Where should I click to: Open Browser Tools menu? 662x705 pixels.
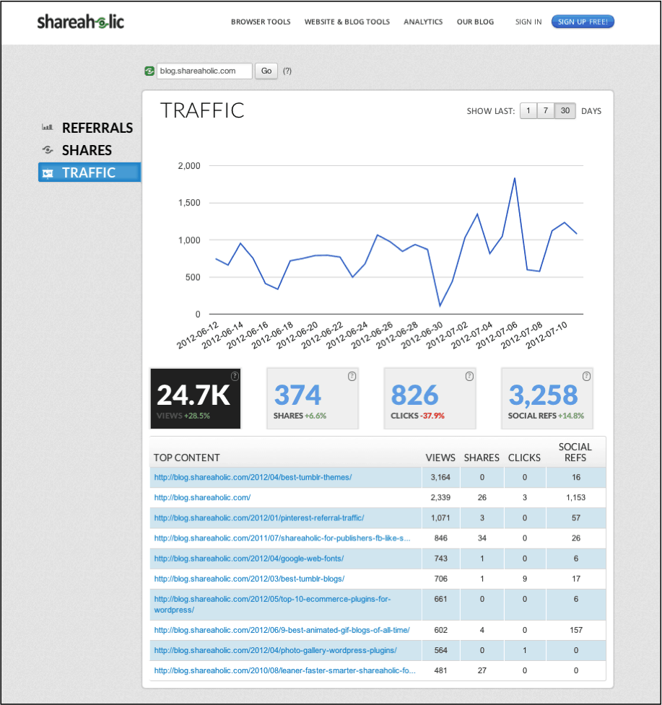(261, 22)
